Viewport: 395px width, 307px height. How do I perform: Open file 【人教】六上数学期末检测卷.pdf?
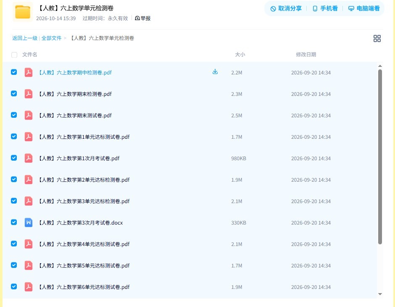pyautogui.click(x=75, y=94)
